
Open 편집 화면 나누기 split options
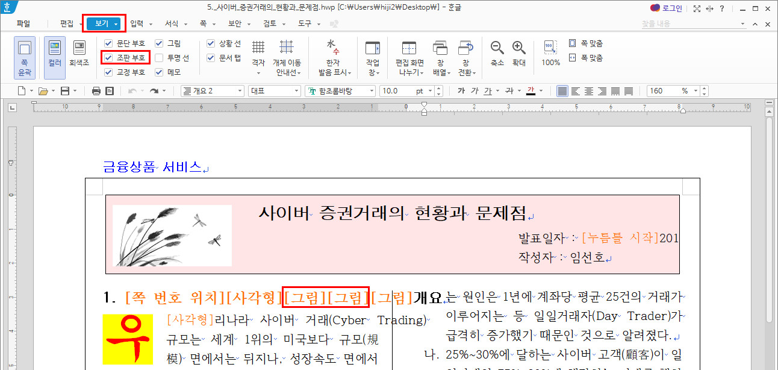[409, 58]
